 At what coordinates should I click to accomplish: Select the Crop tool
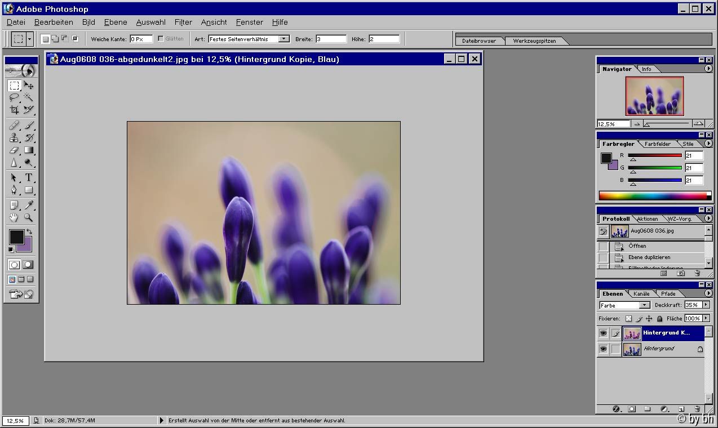[14, 110]
